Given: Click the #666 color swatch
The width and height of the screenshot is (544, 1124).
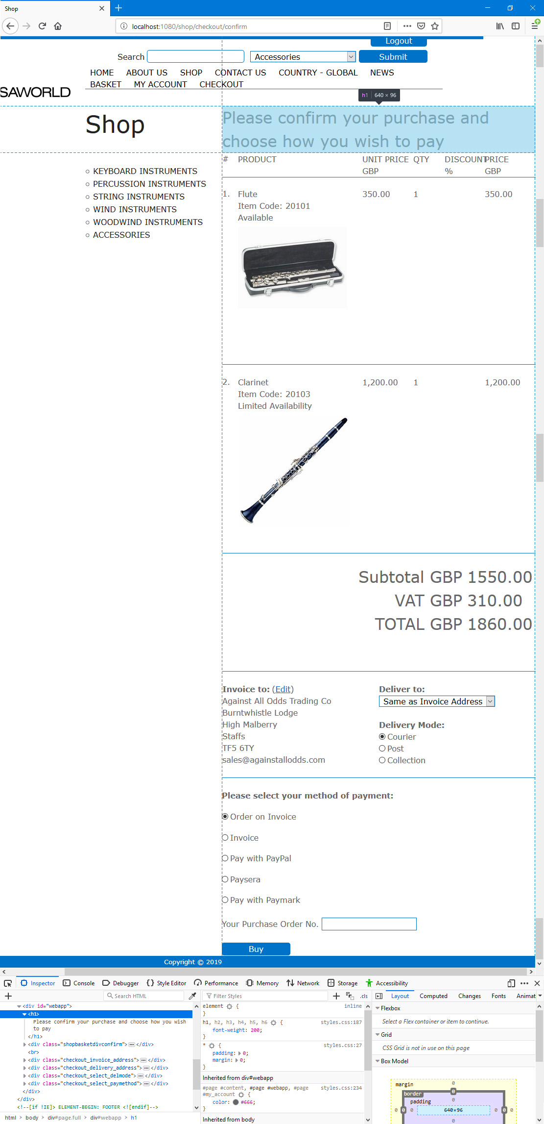Looking at the screenshot, I should [236, 1102].
